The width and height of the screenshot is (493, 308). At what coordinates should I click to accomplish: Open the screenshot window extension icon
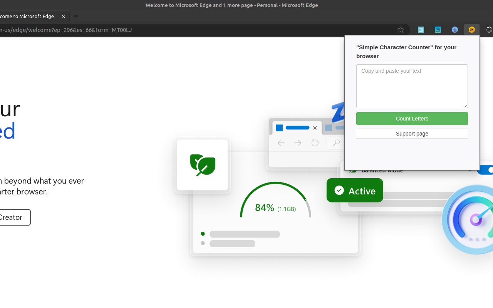[421, 30]
